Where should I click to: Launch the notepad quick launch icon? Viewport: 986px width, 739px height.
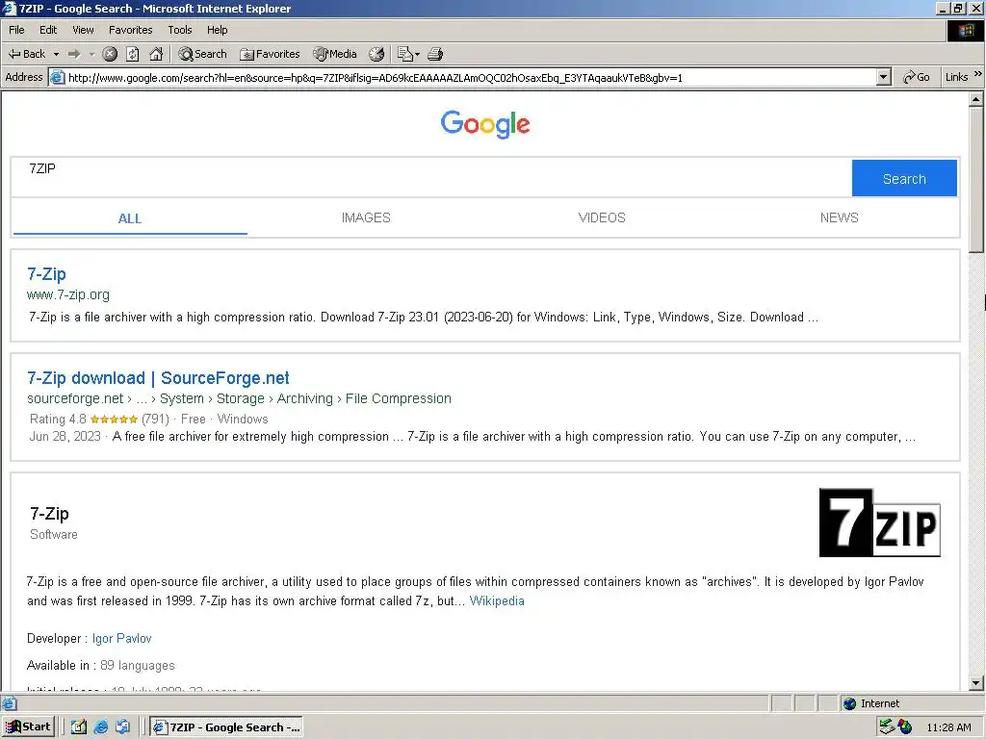coord(79,727)
